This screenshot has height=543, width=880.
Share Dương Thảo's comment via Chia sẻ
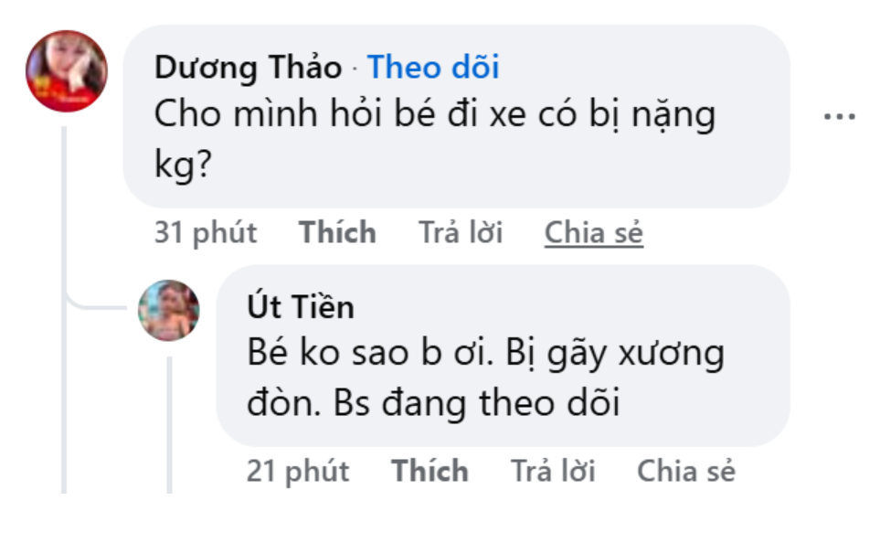coord(594,233)
